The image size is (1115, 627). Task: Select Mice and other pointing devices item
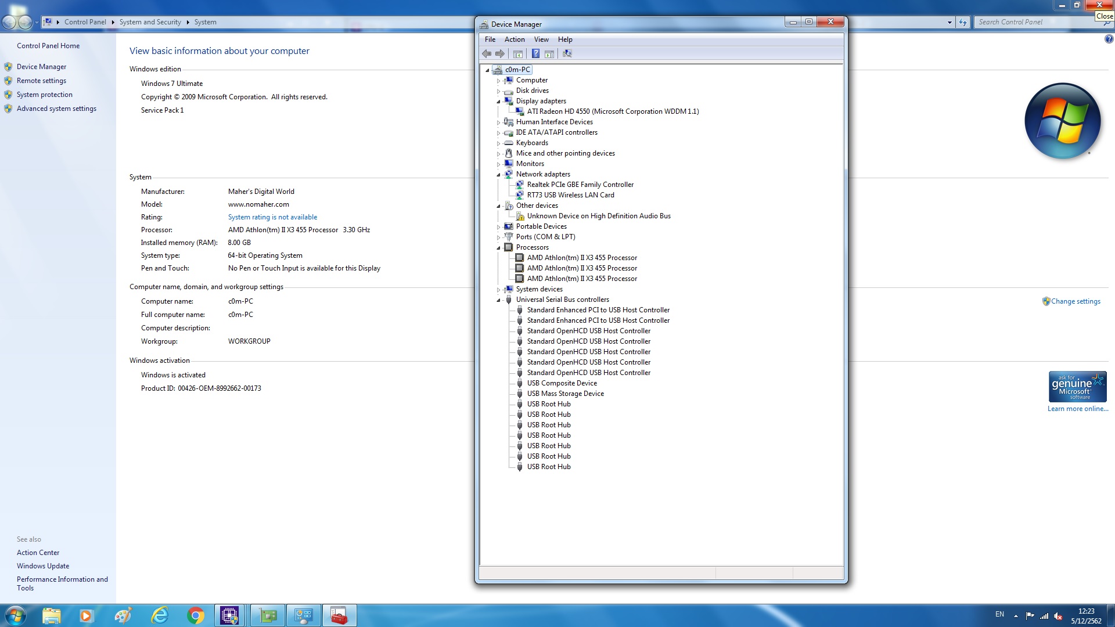tap(565, 153)
